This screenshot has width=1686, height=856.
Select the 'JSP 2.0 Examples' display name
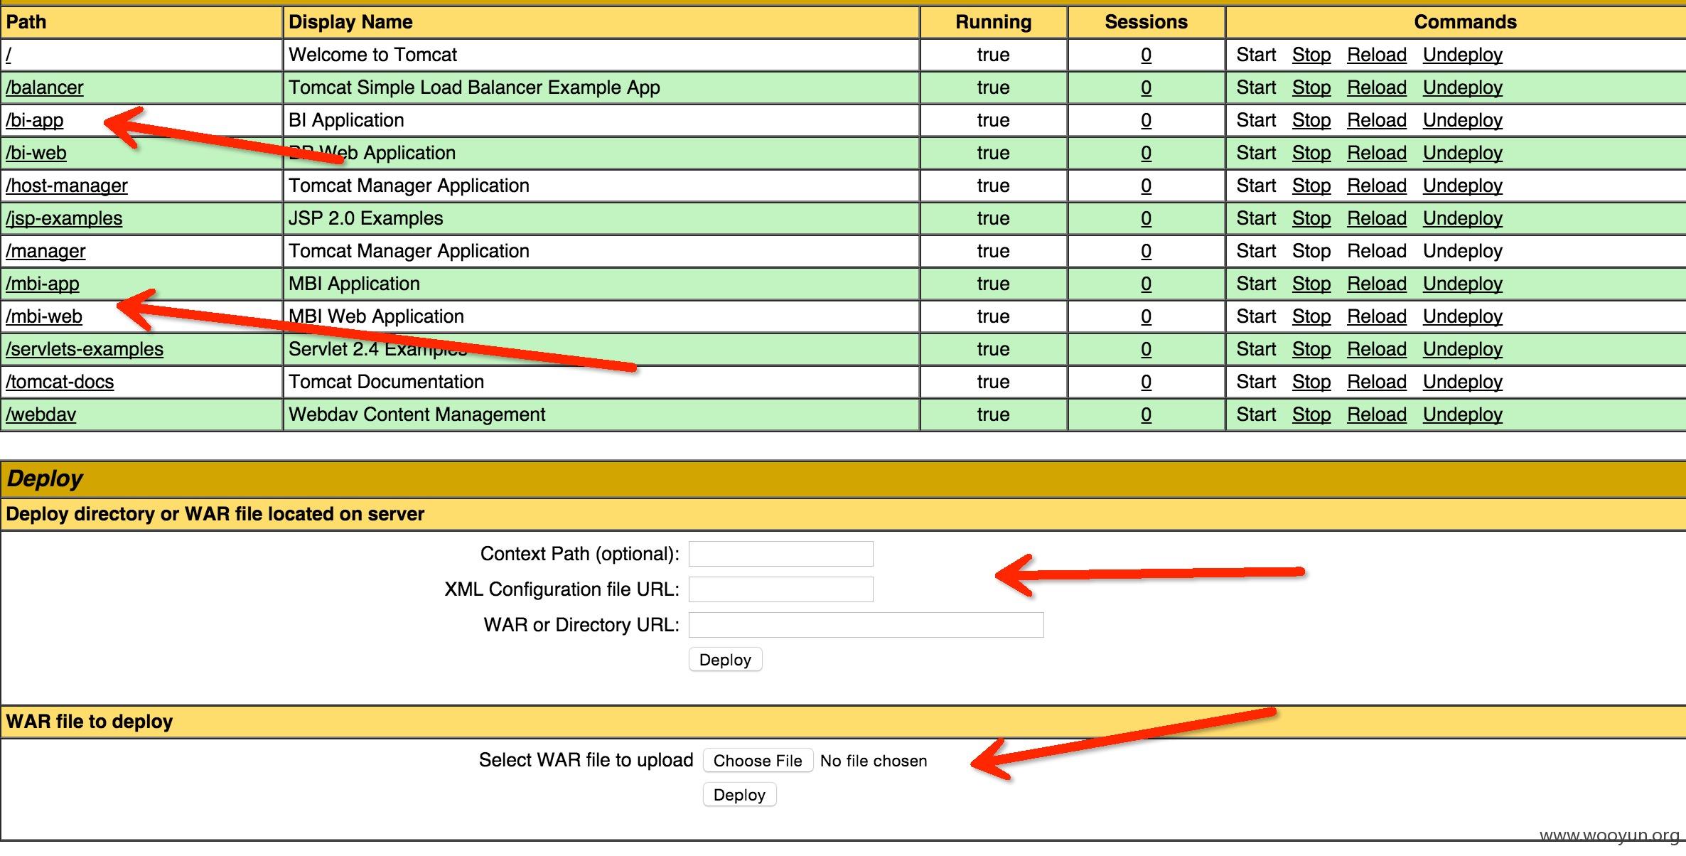[365, 218]
